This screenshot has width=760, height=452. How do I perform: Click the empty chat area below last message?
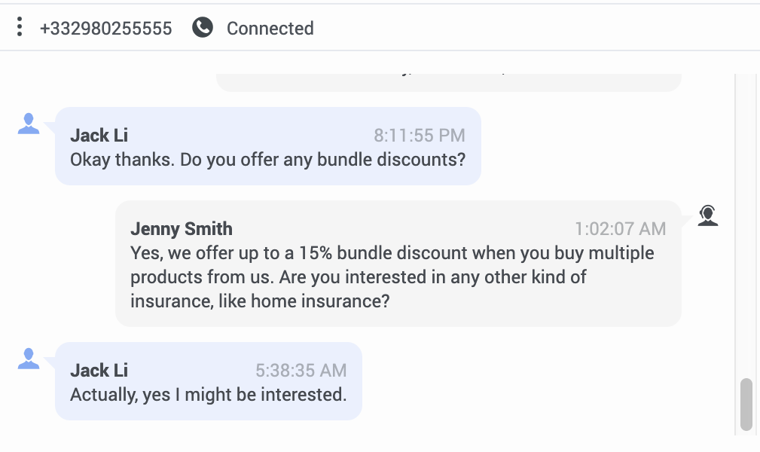368,434
